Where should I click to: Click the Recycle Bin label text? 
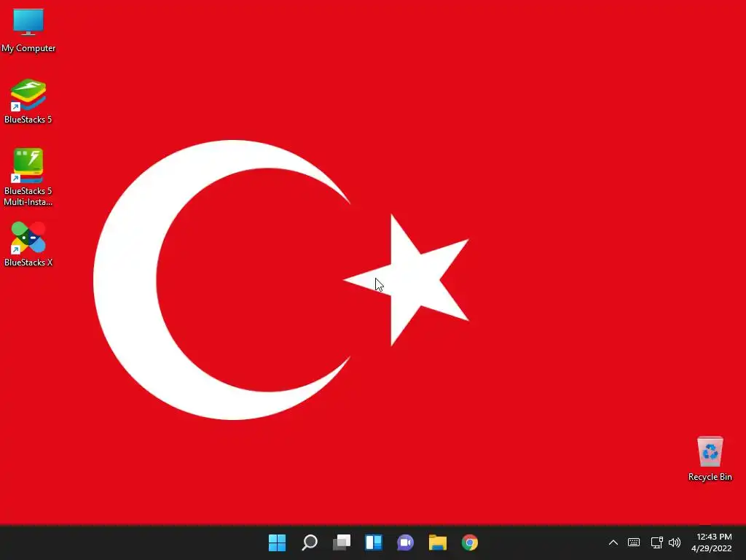tap(710, 477)
